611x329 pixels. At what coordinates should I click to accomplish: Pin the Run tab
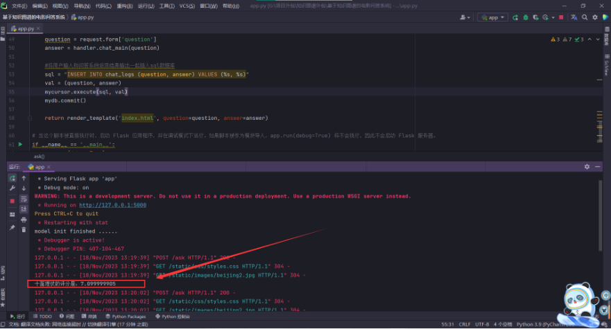tap(12, 228)
